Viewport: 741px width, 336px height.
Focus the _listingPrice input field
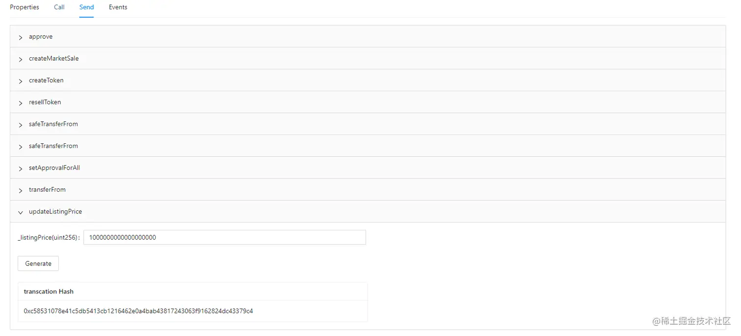225,237
